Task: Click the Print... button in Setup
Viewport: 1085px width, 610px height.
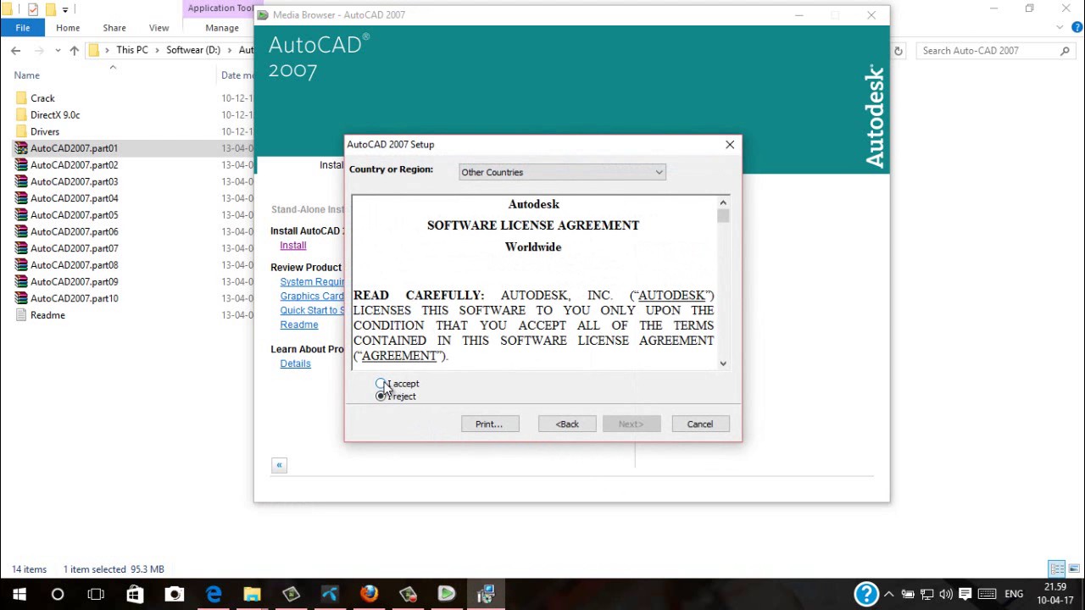Action: click(490, 424)
